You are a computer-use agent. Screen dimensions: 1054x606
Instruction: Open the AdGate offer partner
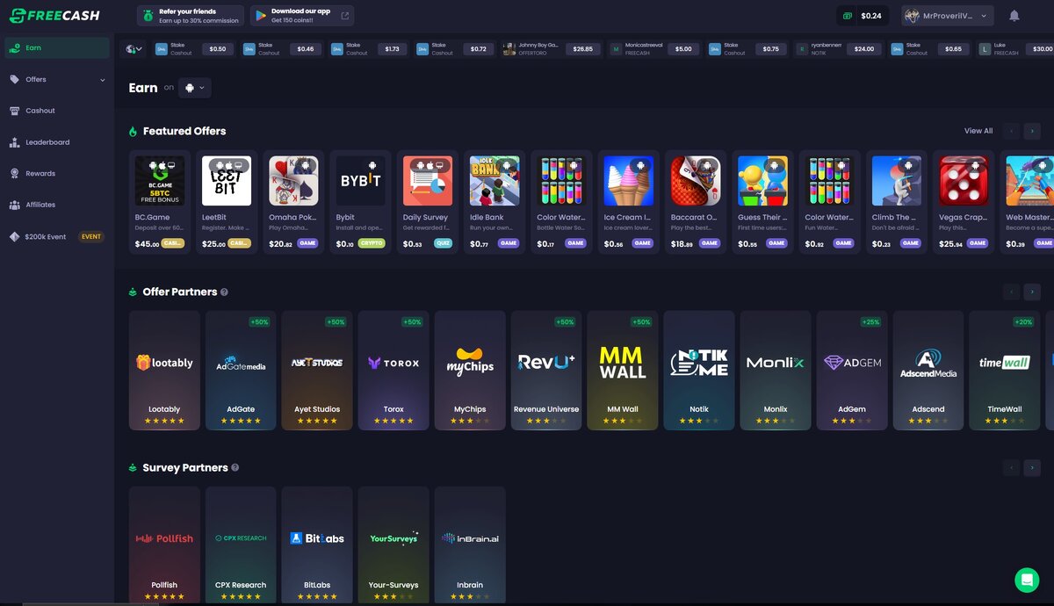point(241,371)
